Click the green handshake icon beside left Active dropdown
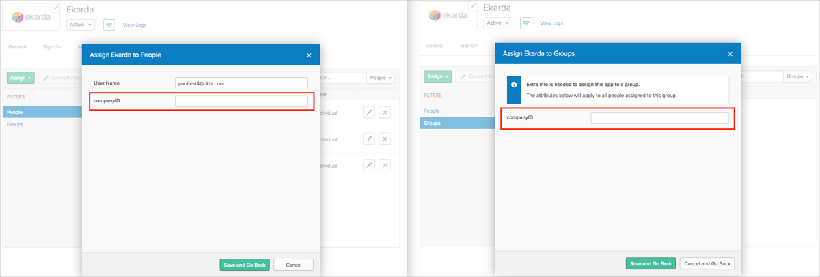Screen dimensions: 820x277 click(x=109, y=25)
